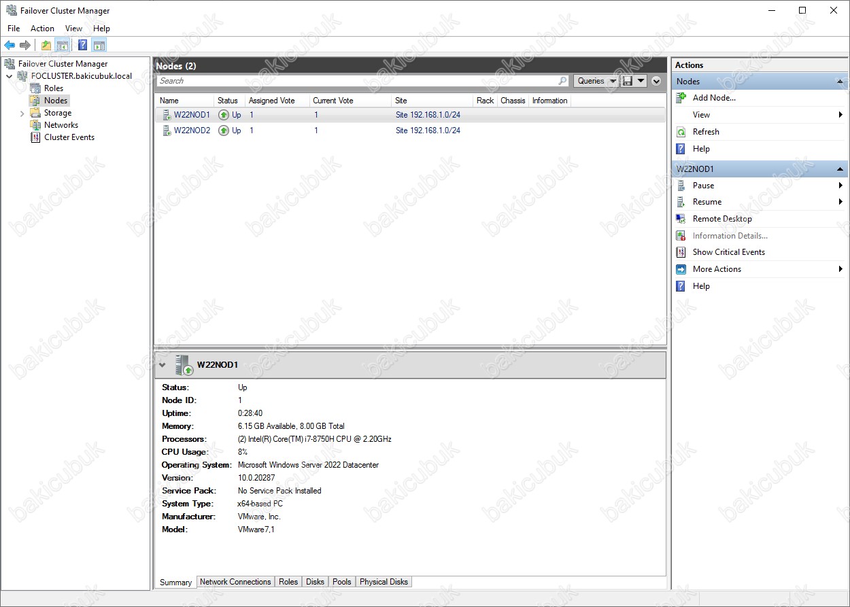Sort by the Rack column header
The width and height of the screenshot is (850, 607).
pos(486,101)
